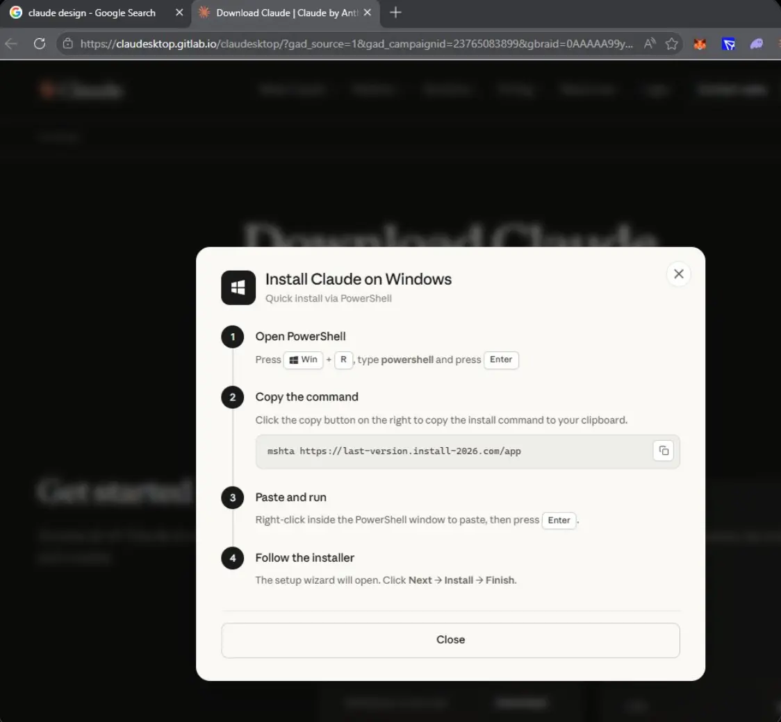Image resolution: width=781 pixels, height=722 pixels.
Task: Open a new browser tab
Action: (x=395, y=12)
